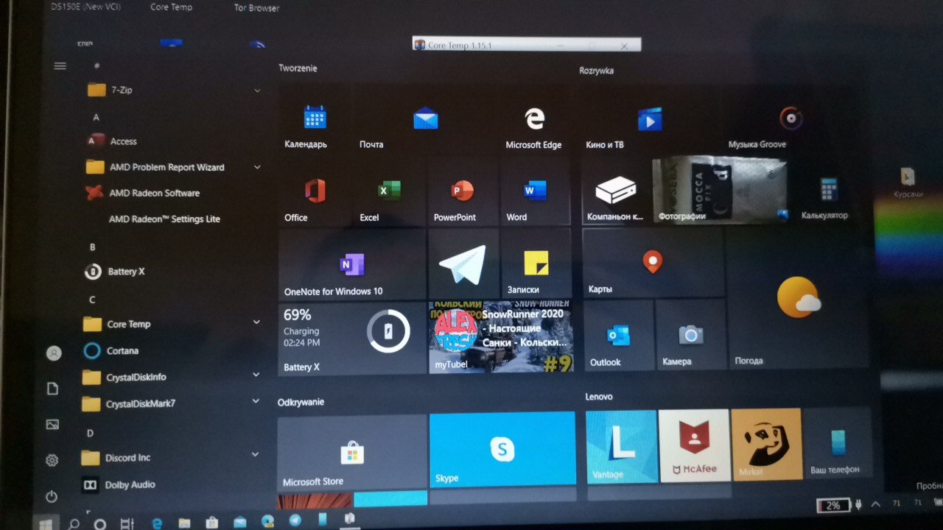Open the Power options button
The image size is (943, 530).
pos(52,496)
